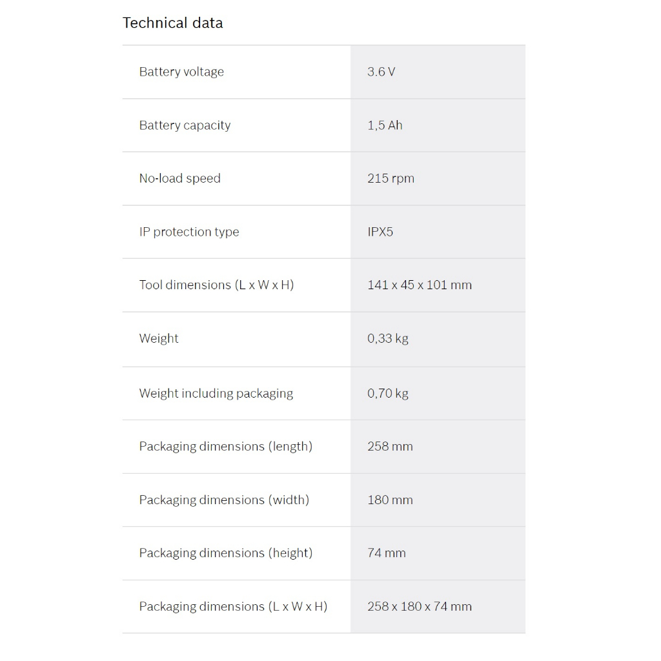The width and height of the screenshot is (661, 661).
Task: Click the 3.6 V value cell
Action: click(381, 72)
